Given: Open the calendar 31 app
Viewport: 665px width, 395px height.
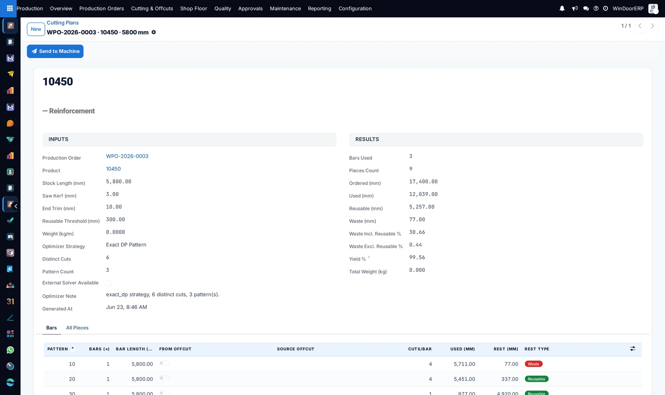Looking at the screenshot, I should pyautogui.click(x=10, y=302).
